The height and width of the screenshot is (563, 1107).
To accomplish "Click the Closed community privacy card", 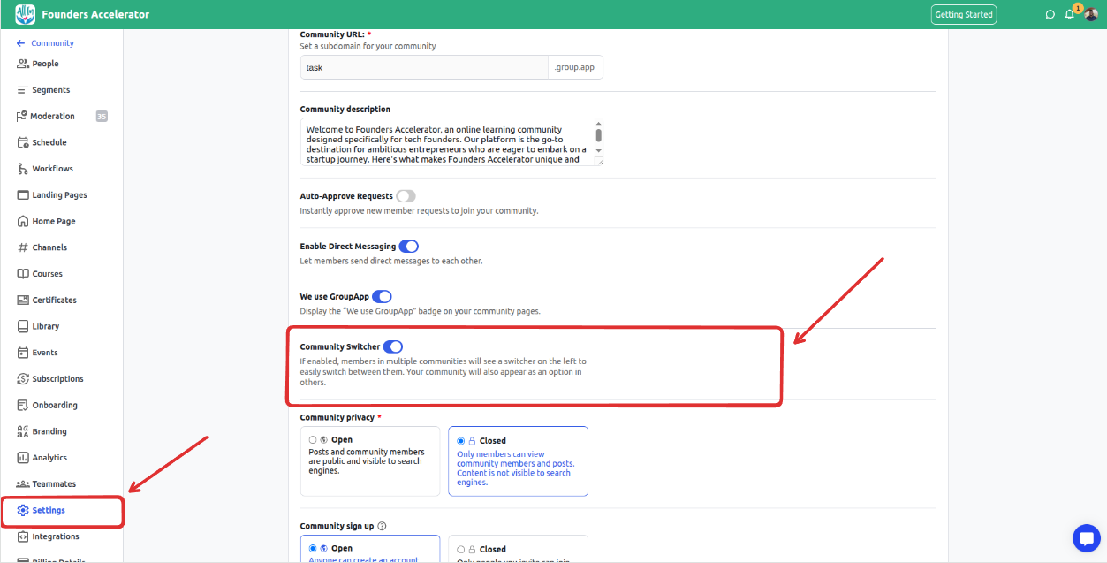I will [518, 461].
